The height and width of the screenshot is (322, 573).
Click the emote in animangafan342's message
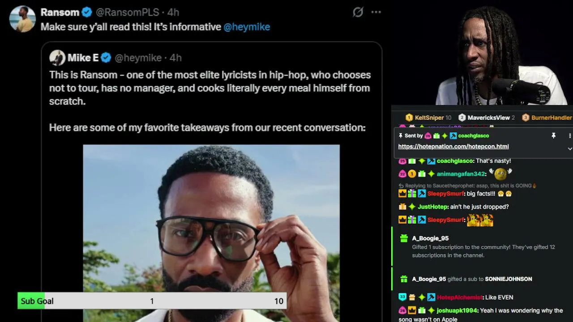[500, 173]
